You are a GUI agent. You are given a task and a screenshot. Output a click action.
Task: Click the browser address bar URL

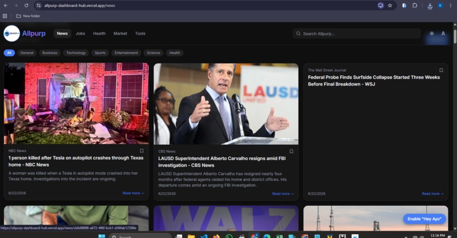[79, 6]
